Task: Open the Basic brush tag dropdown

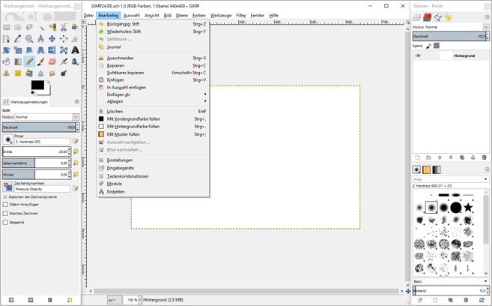Action: 451,281
